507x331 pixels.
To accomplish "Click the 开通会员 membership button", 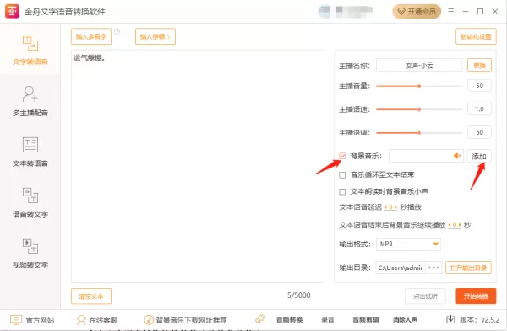I will click(417, 12).
